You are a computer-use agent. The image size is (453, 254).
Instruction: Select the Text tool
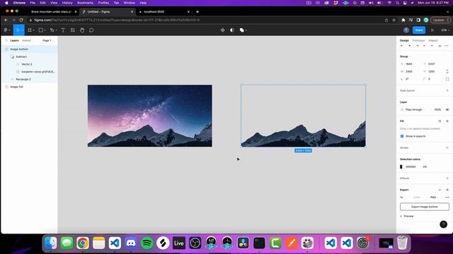(x=63, y=30)
